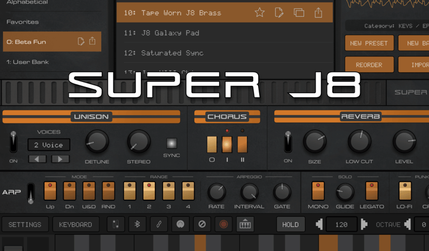Click the Unison DETUNE knob
This screenshot has width=429, height=251.
click(97, 142)
